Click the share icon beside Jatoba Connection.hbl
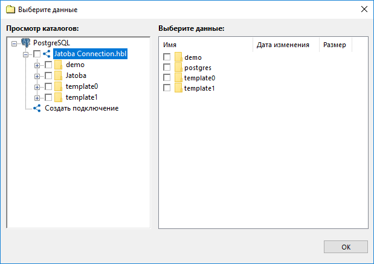 pos(47,54)
